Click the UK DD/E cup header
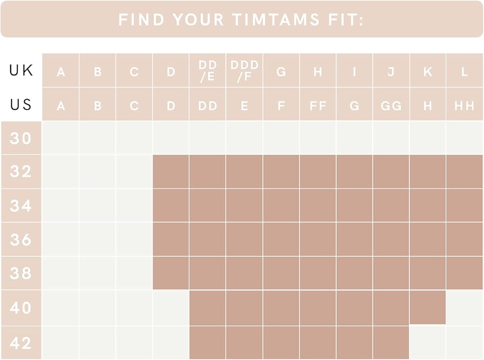The width and height of the screenshot is (484, 360). pos(208,71)
